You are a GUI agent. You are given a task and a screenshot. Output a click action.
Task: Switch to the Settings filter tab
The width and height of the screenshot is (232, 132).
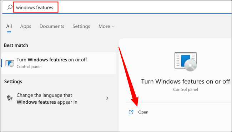tap(81, 26)
